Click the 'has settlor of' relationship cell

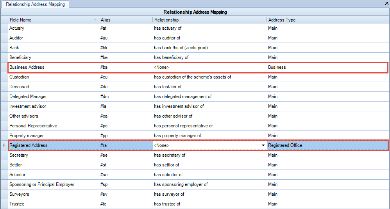[x=209, y=165]
